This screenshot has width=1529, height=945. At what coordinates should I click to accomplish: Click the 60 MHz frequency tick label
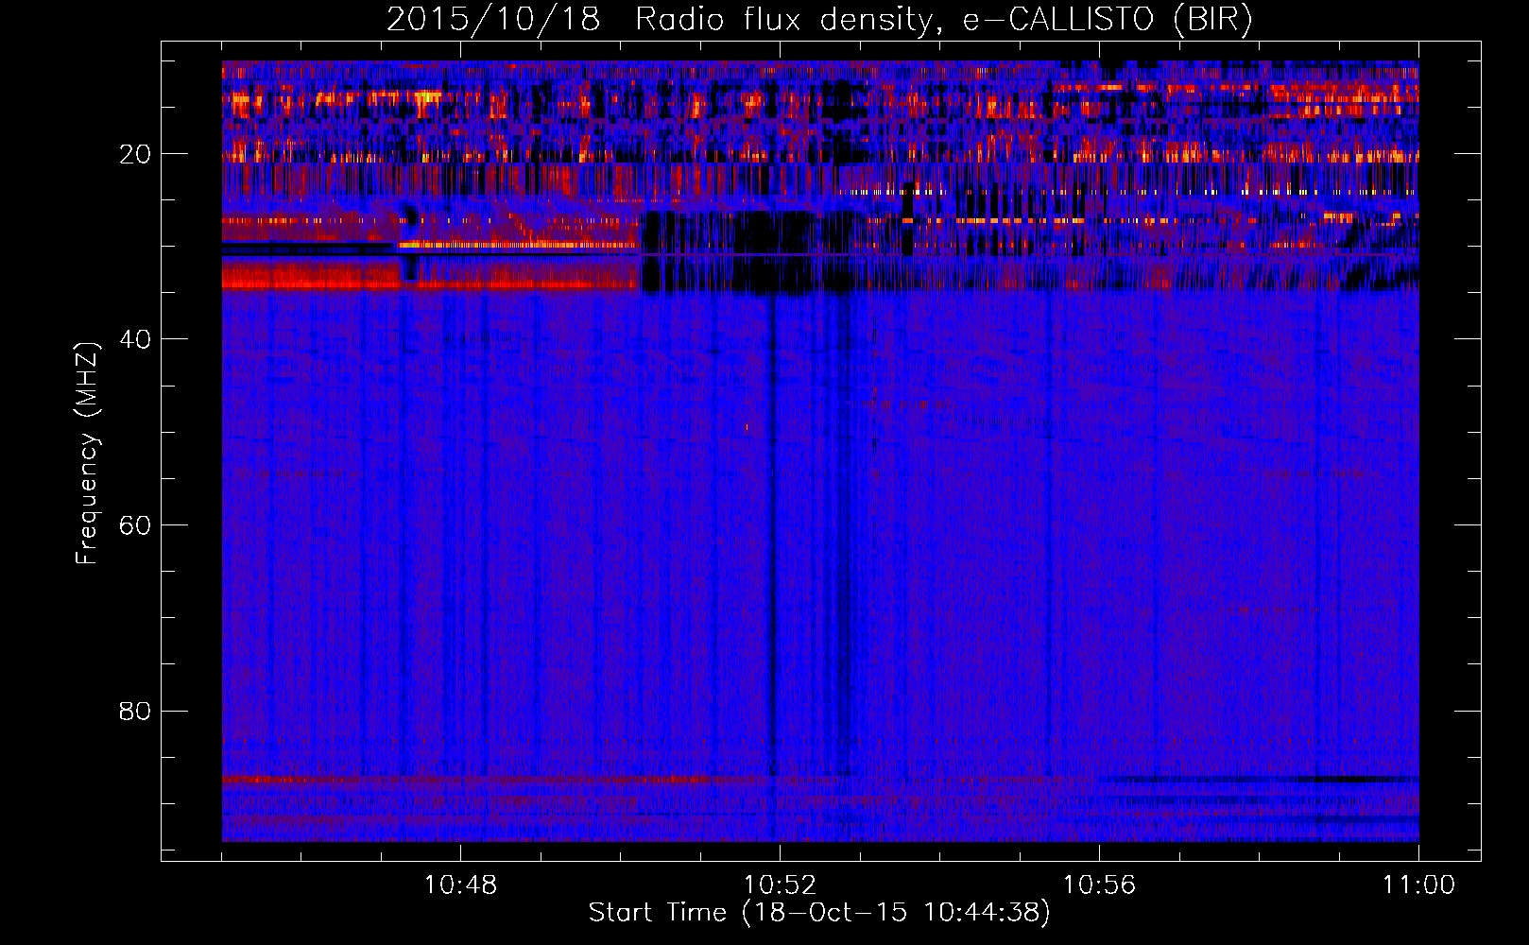click(135, 524)
